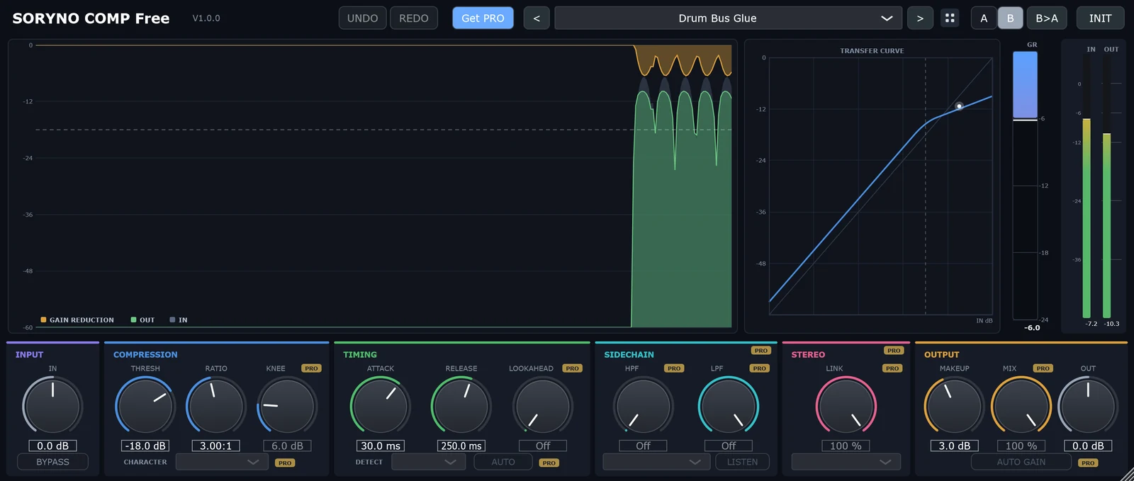The width and height of the screenshot is (1134, 481).
Task: Click the RELEASE knob
Action: [x=461, y=405]
